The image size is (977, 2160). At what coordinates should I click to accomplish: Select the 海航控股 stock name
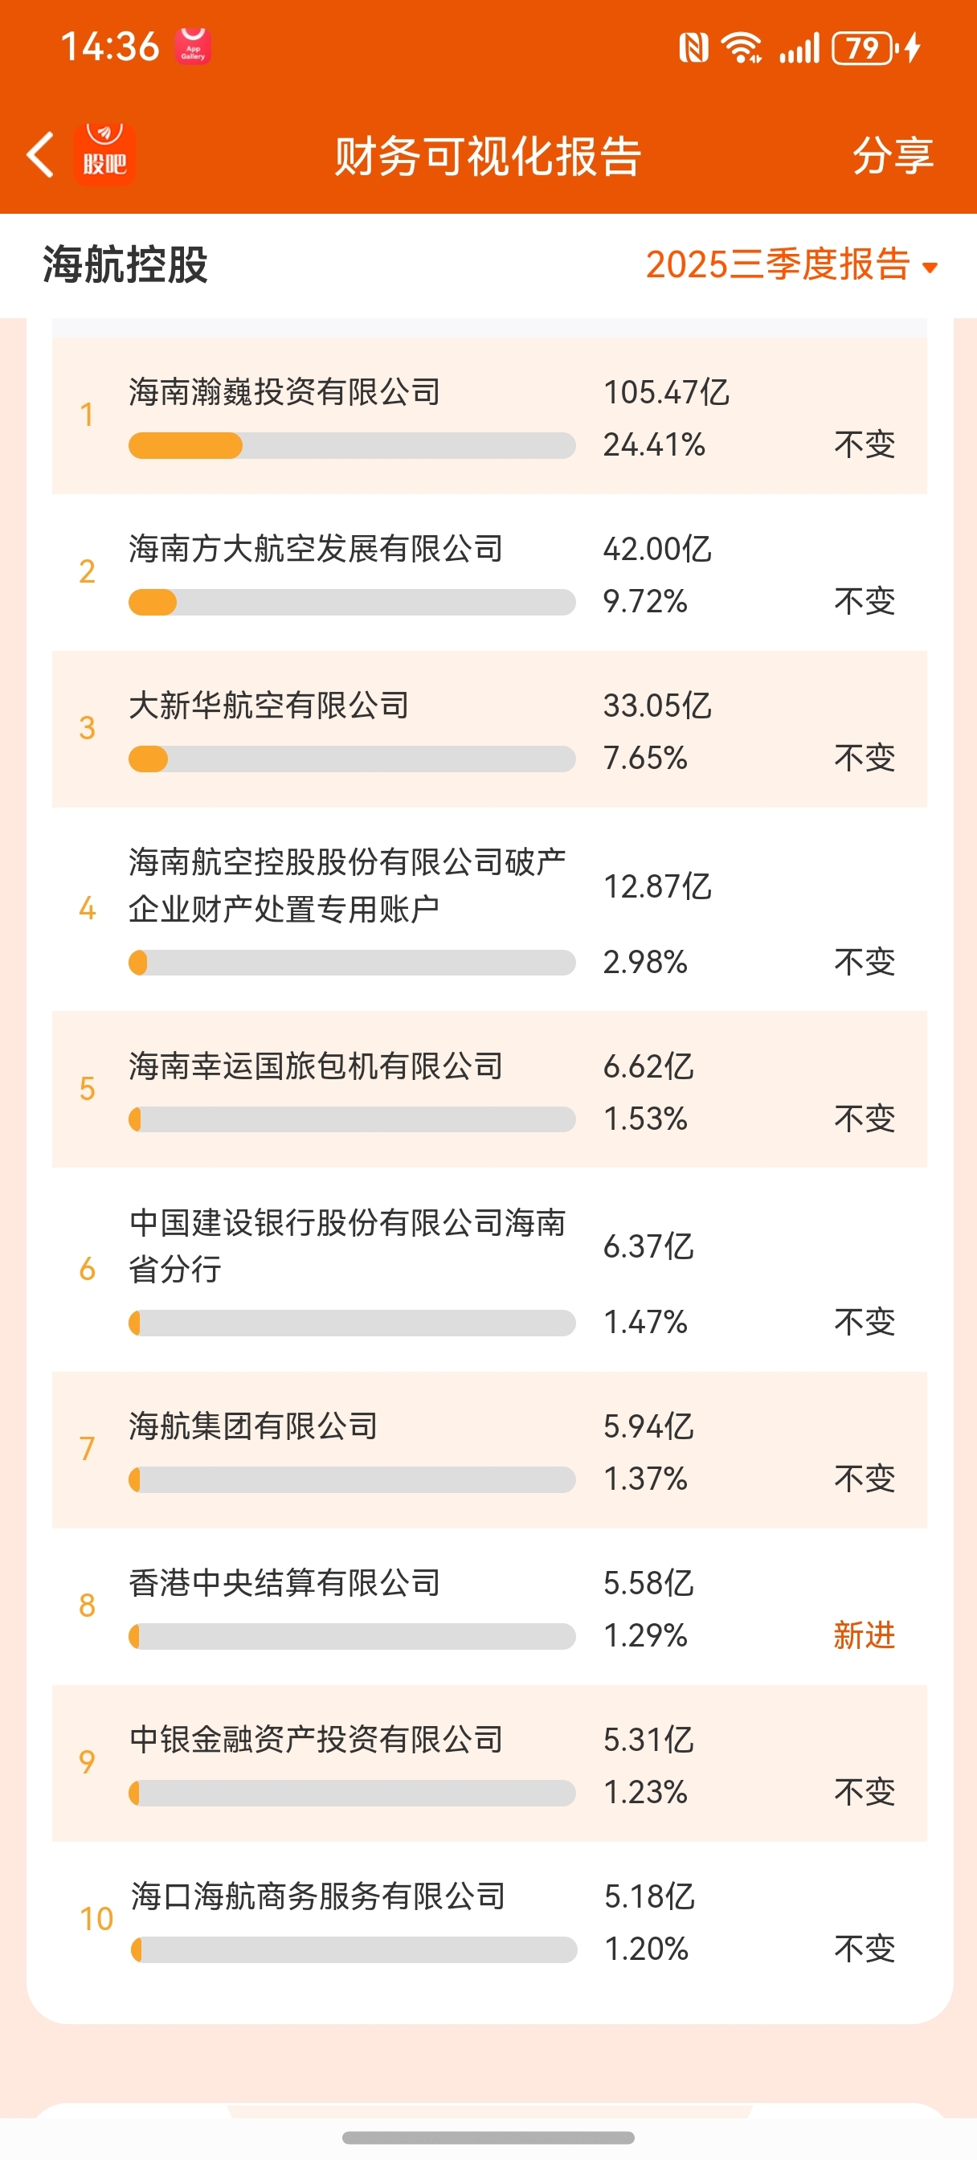tap(126, 265)
